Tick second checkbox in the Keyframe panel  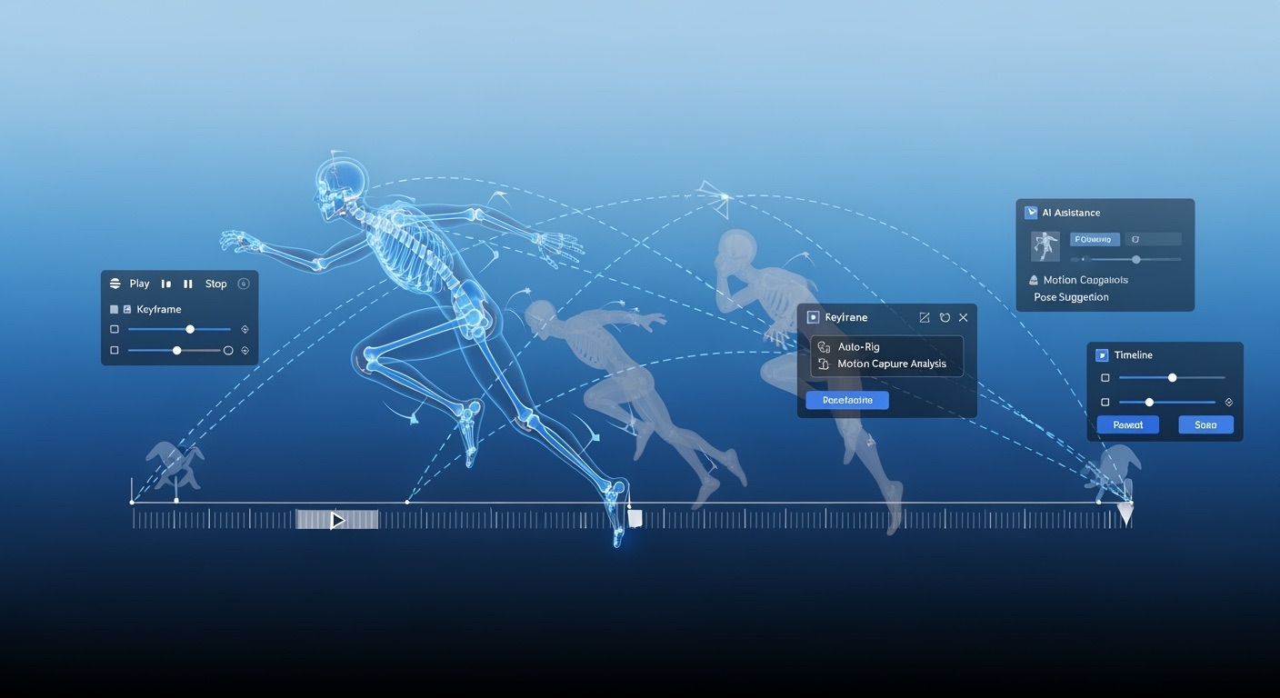(115, 350)
